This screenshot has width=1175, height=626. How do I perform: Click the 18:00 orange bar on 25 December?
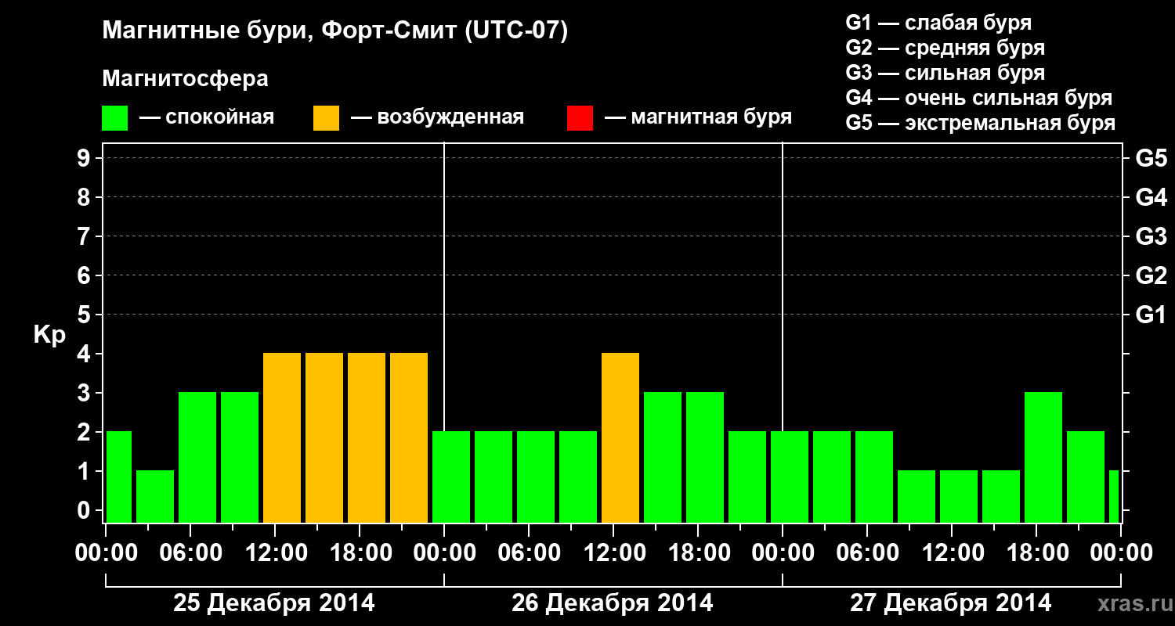click(x=367, y=437)
